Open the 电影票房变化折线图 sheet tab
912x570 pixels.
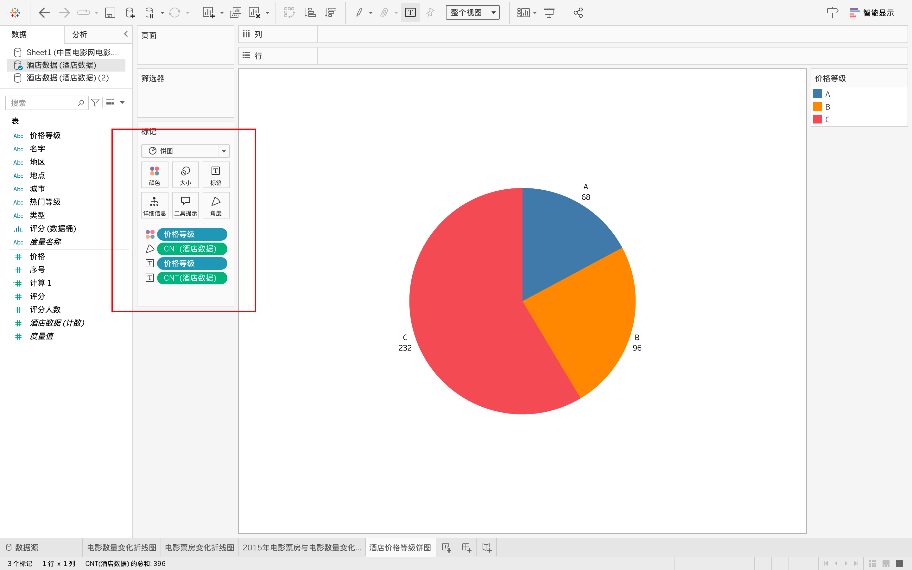click(199, 548)
